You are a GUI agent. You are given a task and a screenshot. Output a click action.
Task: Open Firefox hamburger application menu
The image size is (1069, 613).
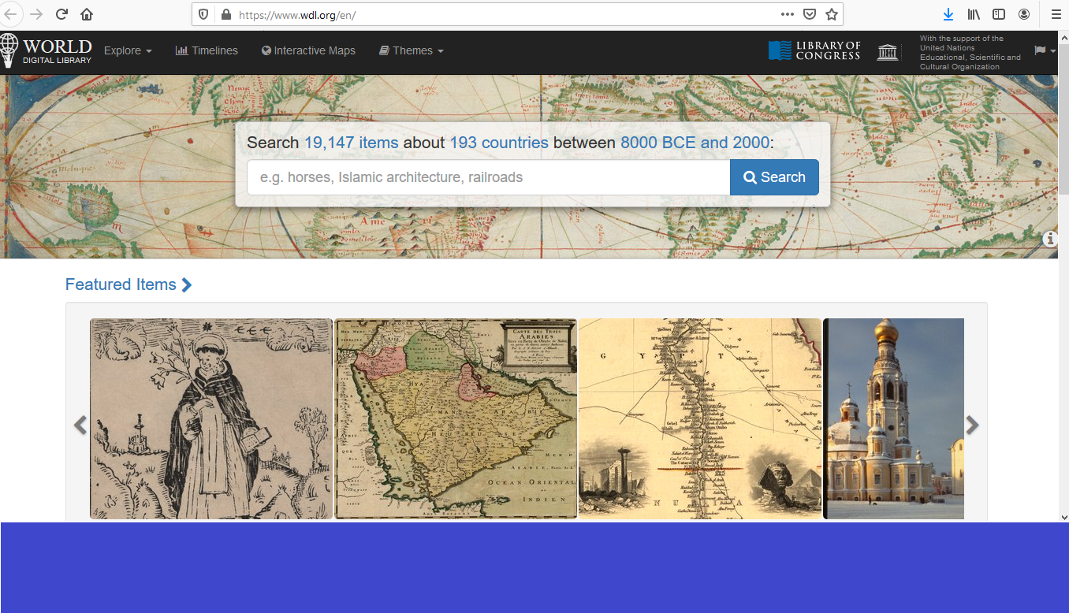(x=1056, y=14)
